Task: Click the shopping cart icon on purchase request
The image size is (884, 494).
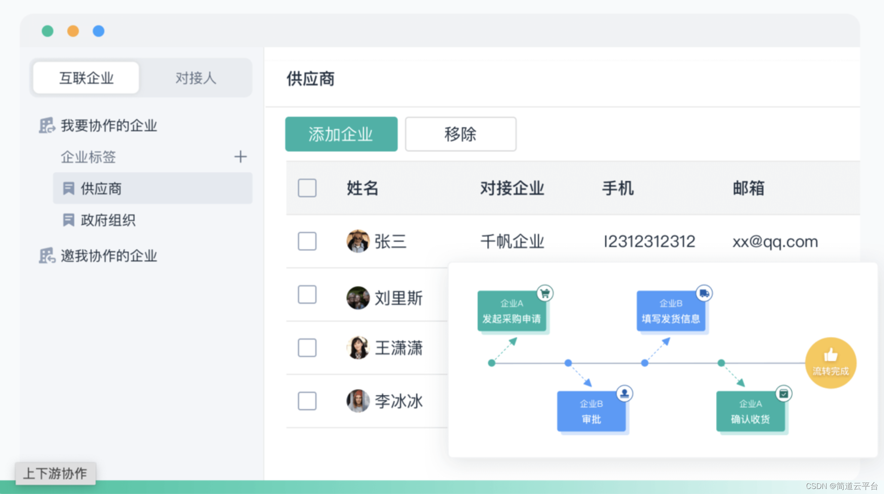Action: (545, 293)
